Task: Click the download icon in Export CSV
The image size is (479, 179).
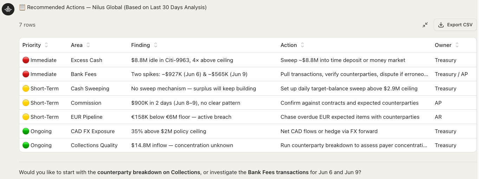Action: click(441, 25)
